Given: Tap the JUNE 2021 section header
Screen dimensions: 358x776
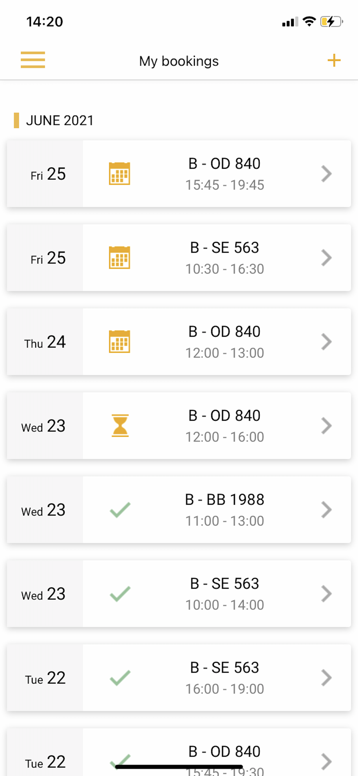Looking at the screenshot, I should pos(60,120).
